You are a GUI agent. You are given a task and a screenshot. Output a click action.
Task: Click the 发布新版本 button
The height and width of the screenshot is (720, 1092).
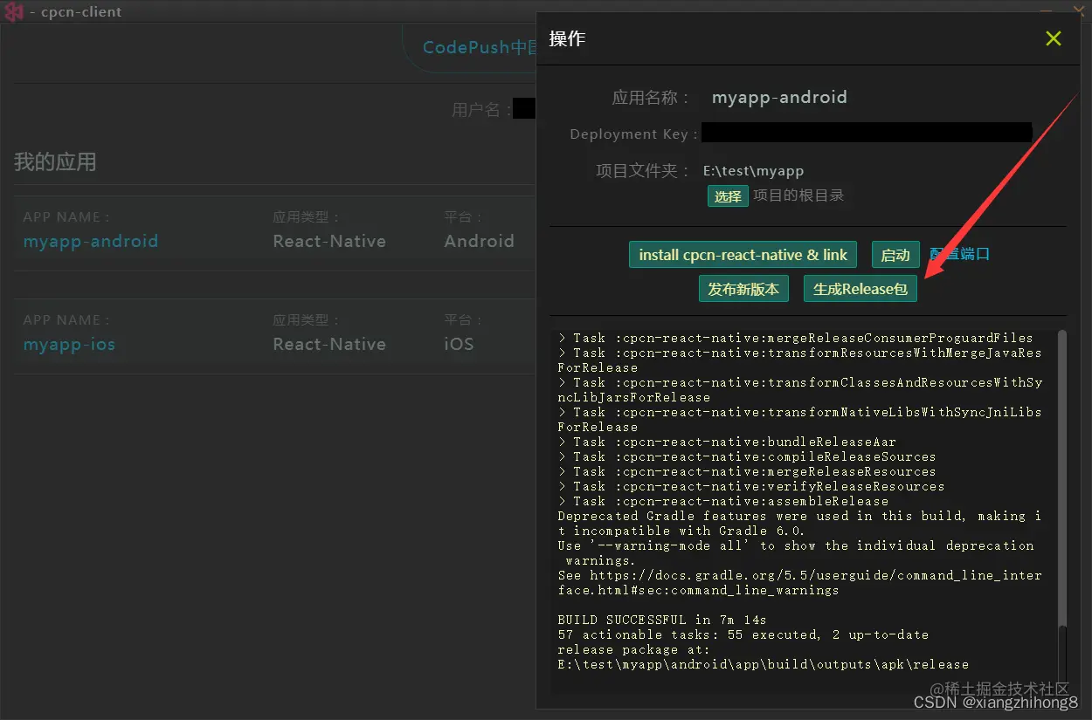point(743,289)
